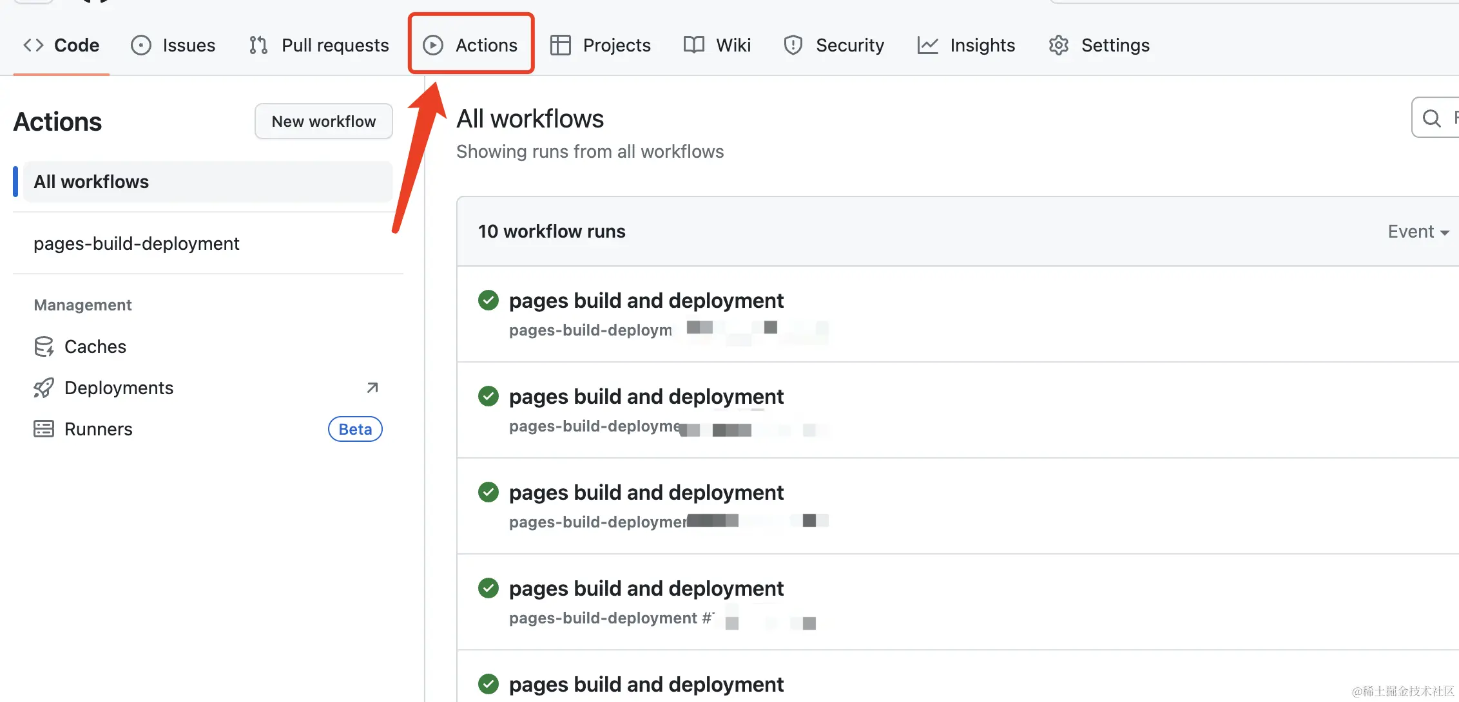Open the Actions tab

pos(471,45)
